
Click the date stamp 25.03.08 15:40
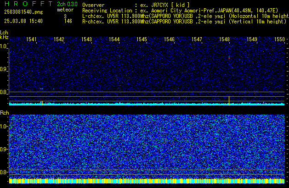click(x=23, y=21)
